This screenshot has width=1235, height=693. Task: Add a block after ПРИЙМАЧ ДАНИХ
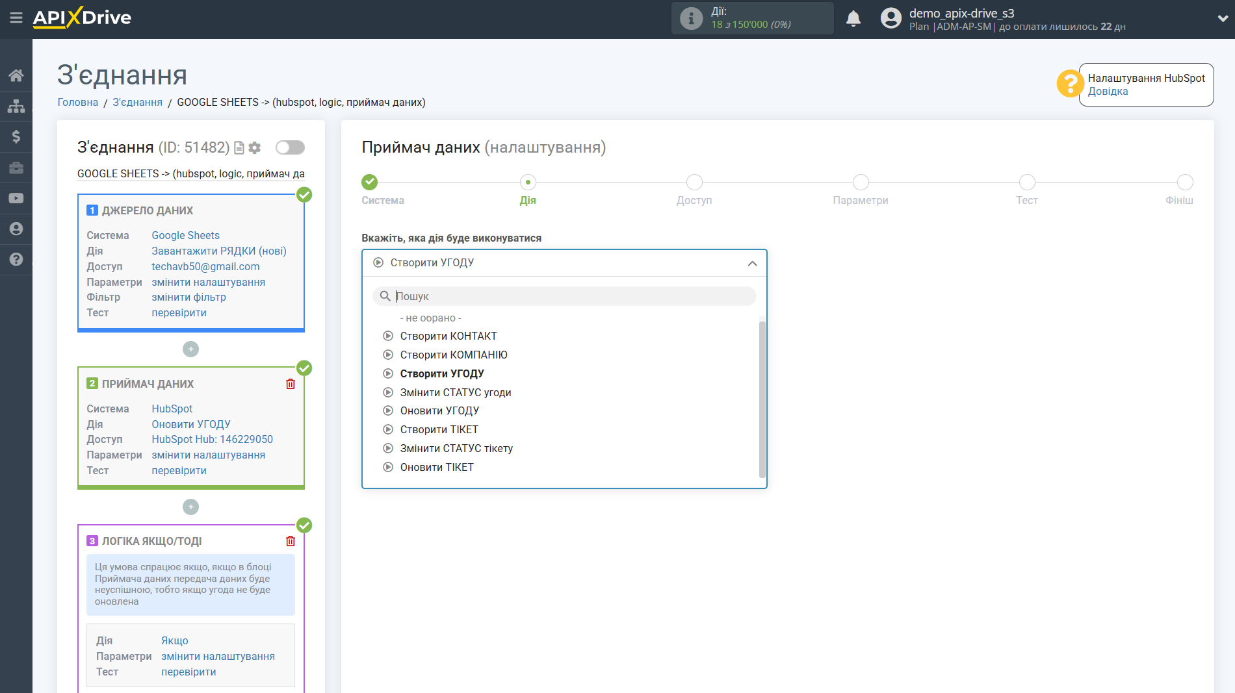pos(190,507)
